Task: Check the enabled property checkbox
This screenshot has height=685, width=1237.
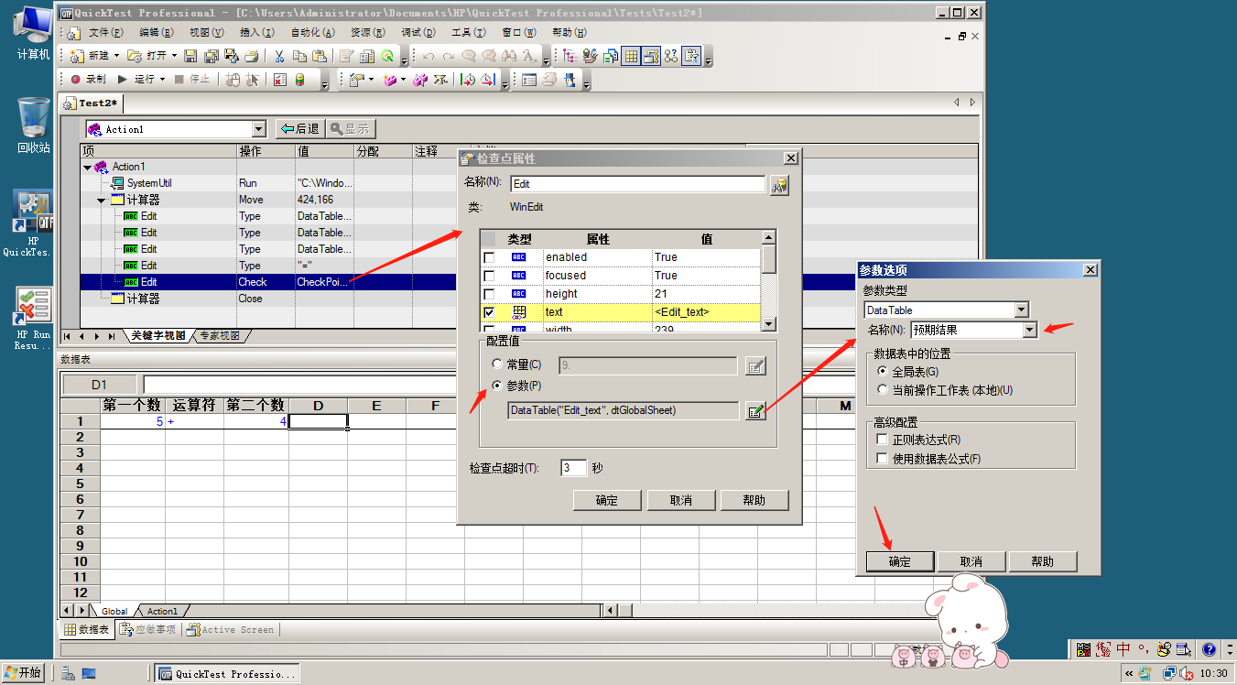Action: [489, 257]
